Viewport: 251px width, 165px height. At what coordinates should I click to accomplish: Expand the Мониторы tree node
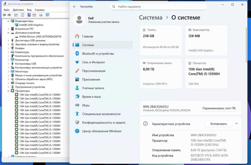point(8,72)
